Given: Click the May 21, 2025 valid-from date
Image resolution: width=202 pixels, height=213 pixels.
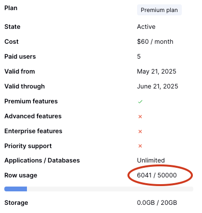Looking at the screenshot, I should pyautogui.click(x=157, y=71).
